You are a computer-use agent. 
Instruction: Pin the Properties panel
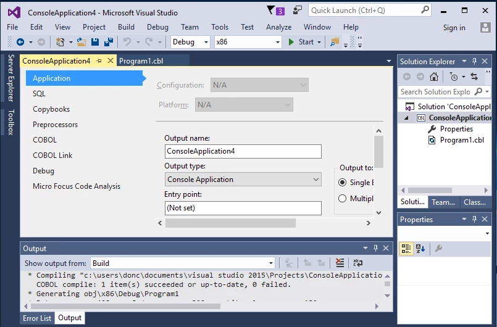(x=475, y=219)
